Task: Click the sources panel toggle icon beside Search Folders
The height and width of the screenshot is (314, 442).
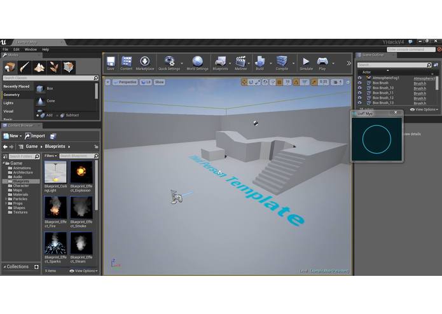Action: pyautogui.click(x=5, y=156)
